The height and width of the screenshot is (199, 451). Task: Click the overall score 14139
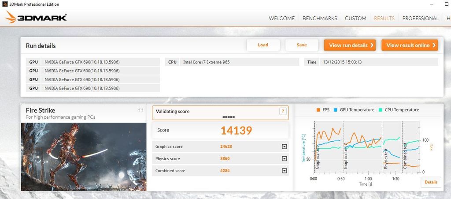[x=236, y=131]
